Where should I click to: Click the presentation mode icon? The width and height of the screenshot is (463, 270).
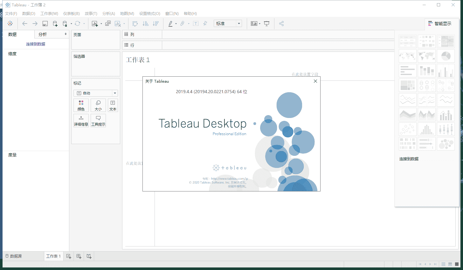(267, 24)
